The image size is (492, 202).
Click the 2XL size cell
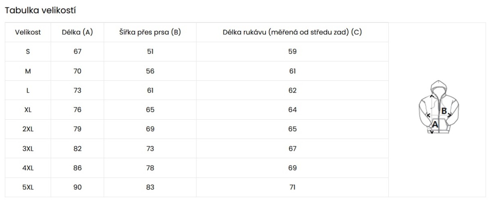[x=28, y=129]
